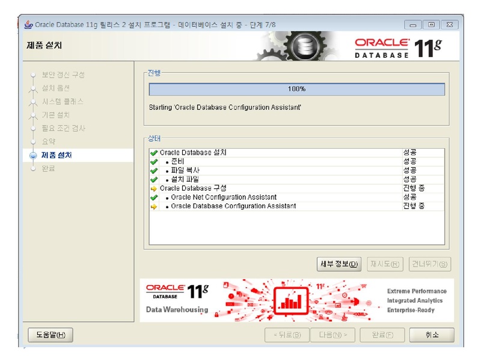Click the Data Warehousing banner image

[x=296, y=300]
